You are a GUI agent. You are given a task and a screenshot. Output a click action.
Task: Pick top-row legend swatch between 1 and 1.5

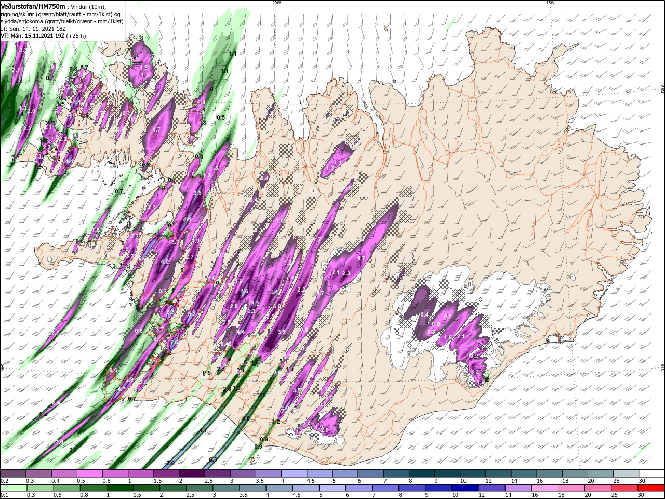[141, 474]
